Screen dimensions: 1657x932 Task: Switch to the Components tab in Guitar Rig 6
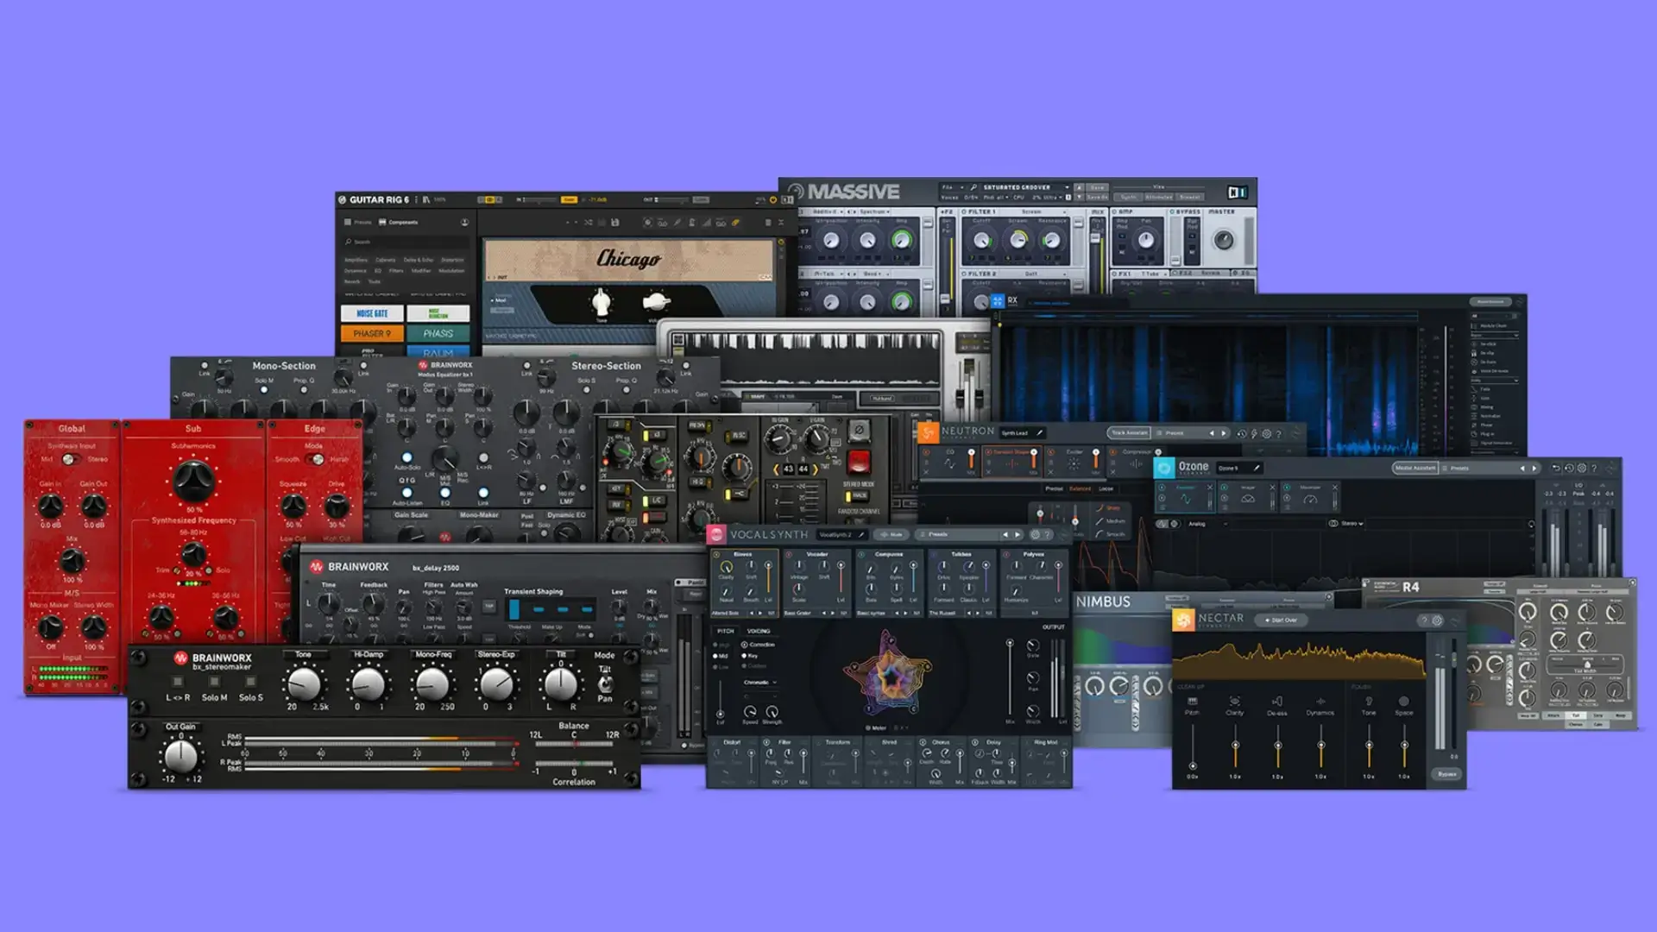pyautogui.click(x=403, y=222)
